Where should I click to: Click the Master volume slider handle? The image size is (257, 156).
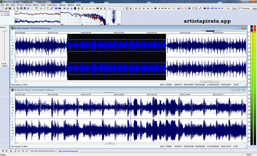click(x=5, y=31)
